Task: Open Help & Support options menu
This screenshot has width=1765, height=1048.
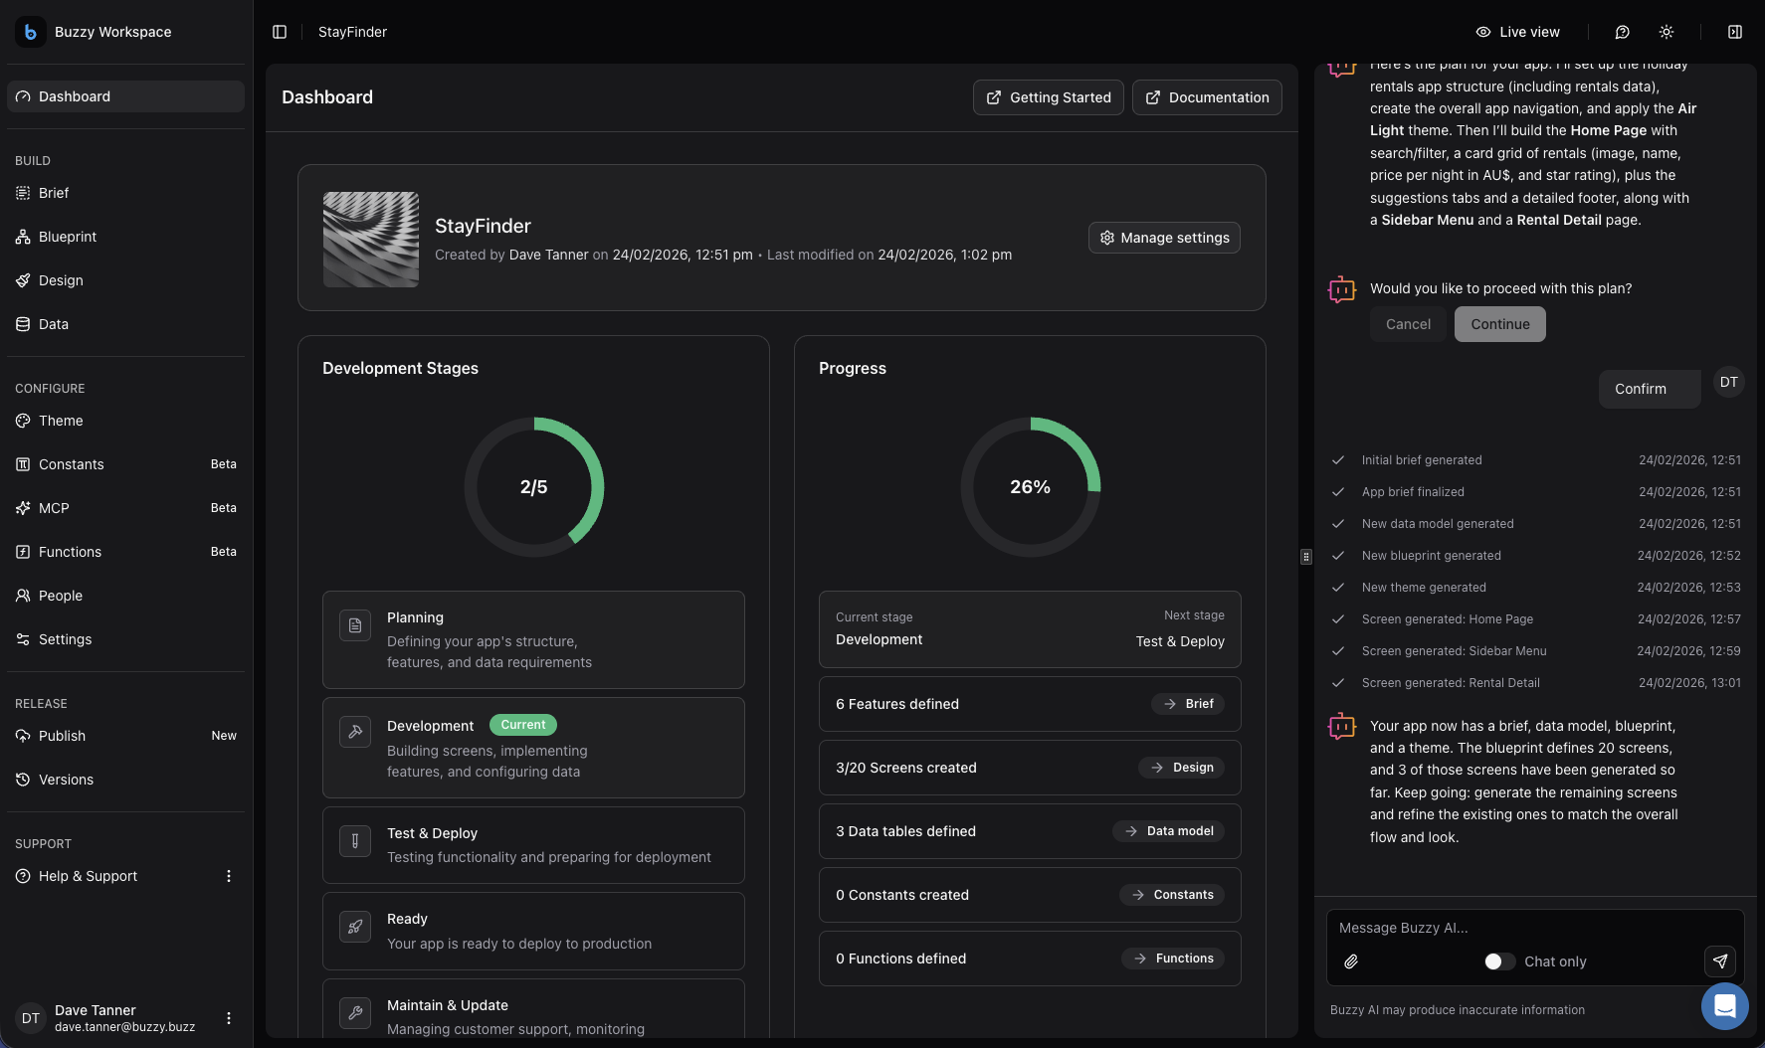Action: point(229,876)
